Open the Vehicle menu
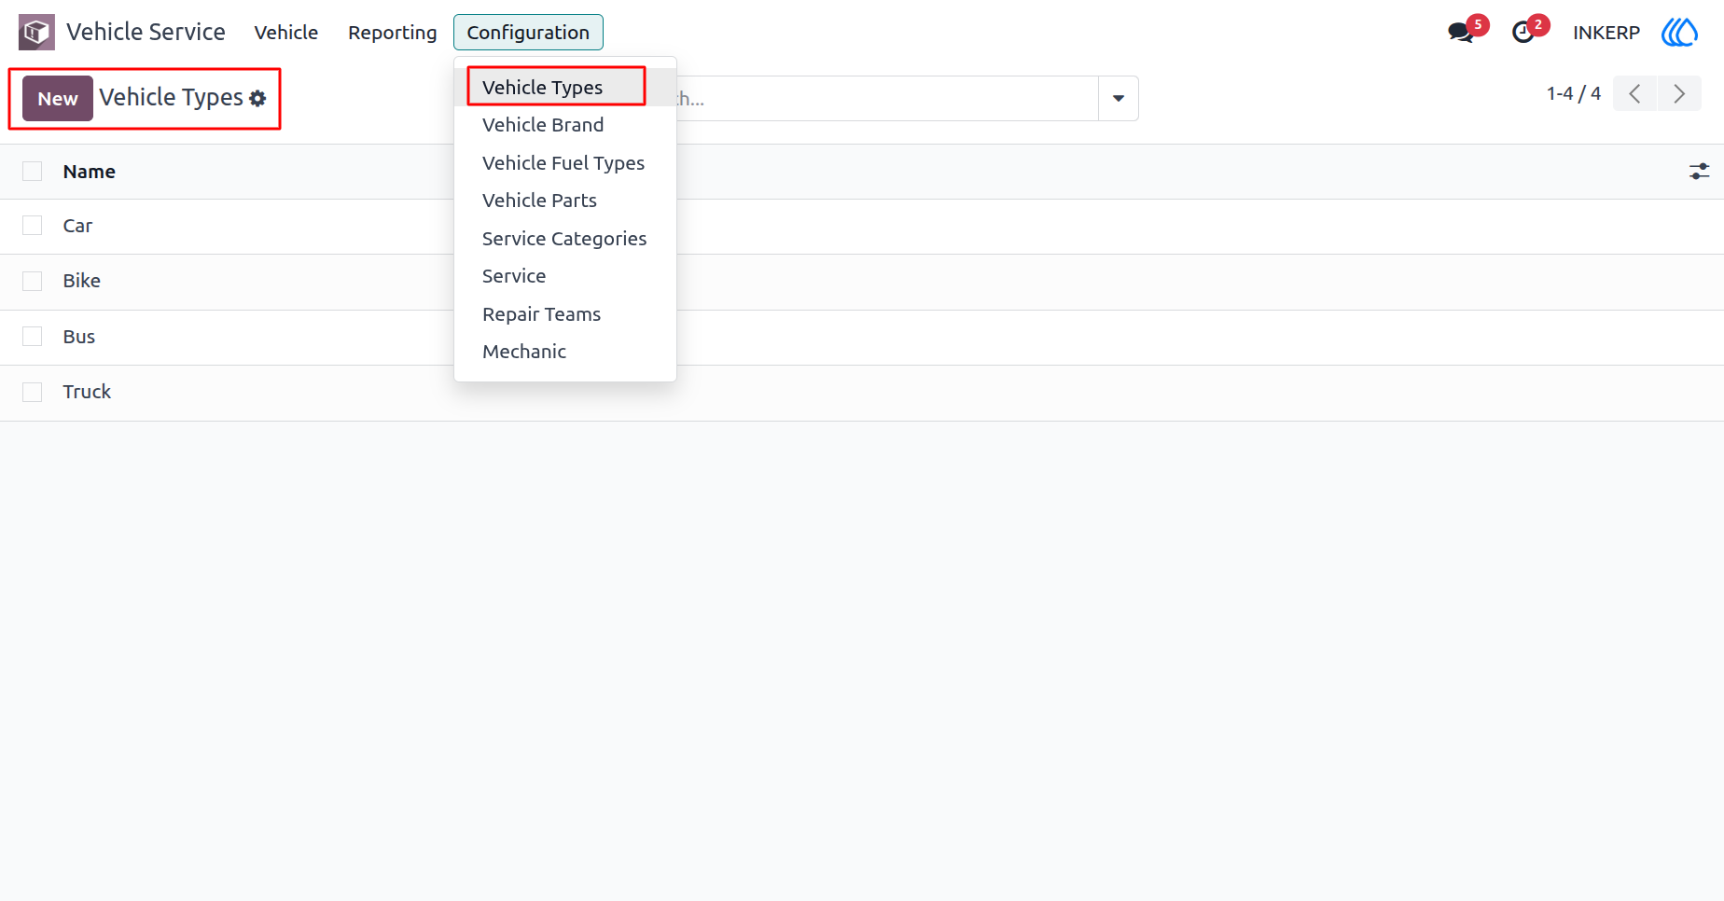Viewport: 1724px width, 901px height. 286,33
